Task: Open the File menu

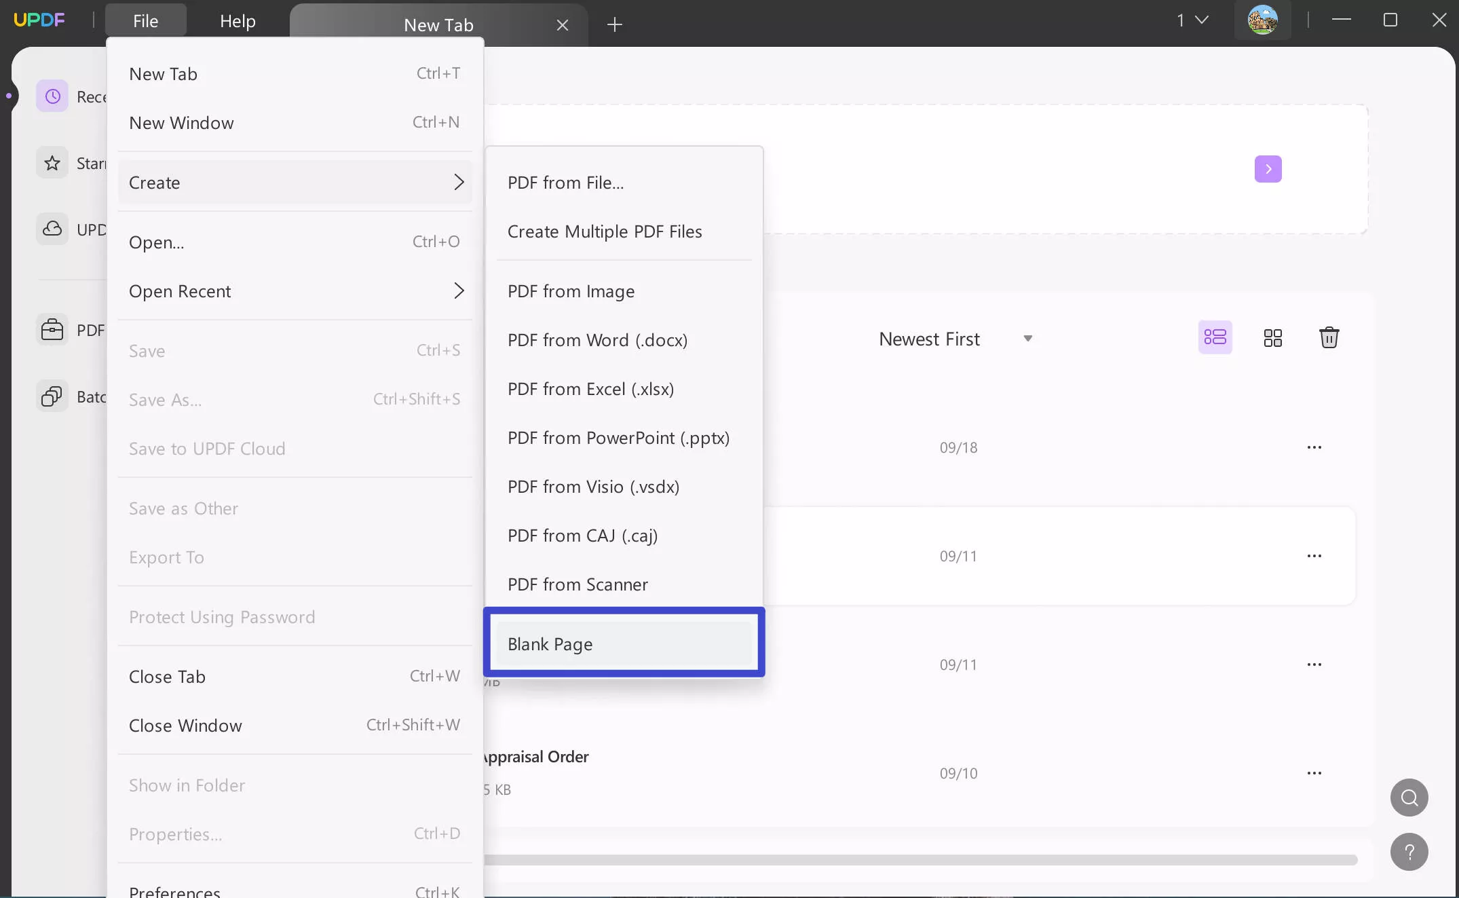Action: coord(145,21)
